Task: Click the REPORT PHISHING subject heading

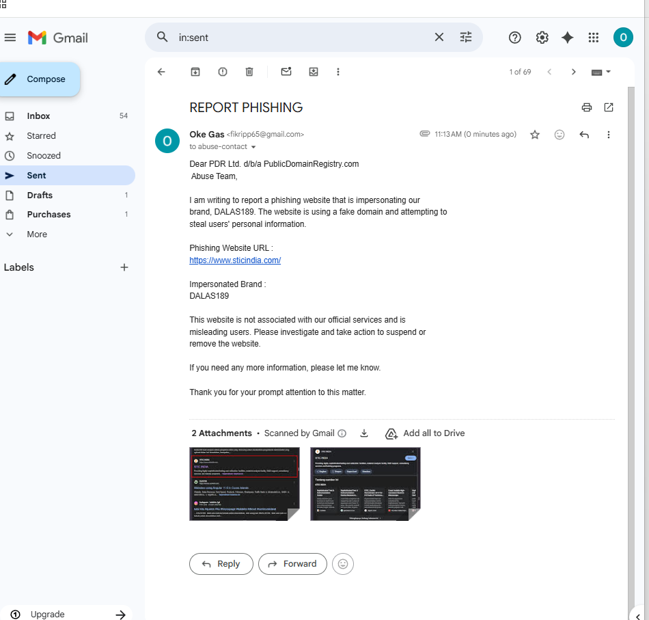Action: (246, 108)
